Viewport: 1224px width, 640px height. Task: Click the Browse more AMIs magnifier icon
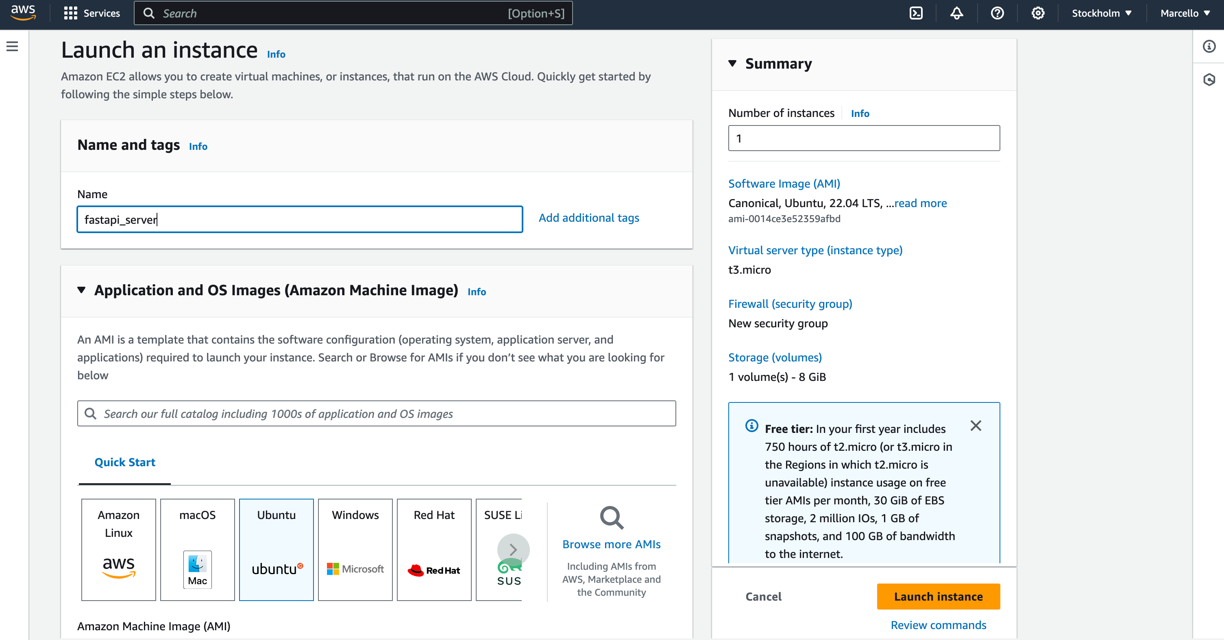(x=612, y=518)
